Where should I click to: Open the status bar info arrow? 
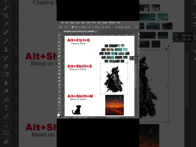coord(92,118)
